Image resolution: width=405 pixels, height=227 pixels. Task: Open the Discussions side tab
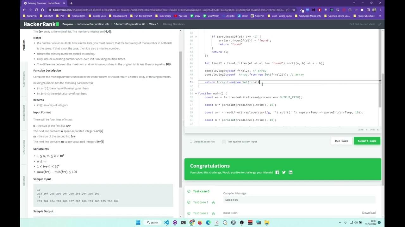(24, 147)
